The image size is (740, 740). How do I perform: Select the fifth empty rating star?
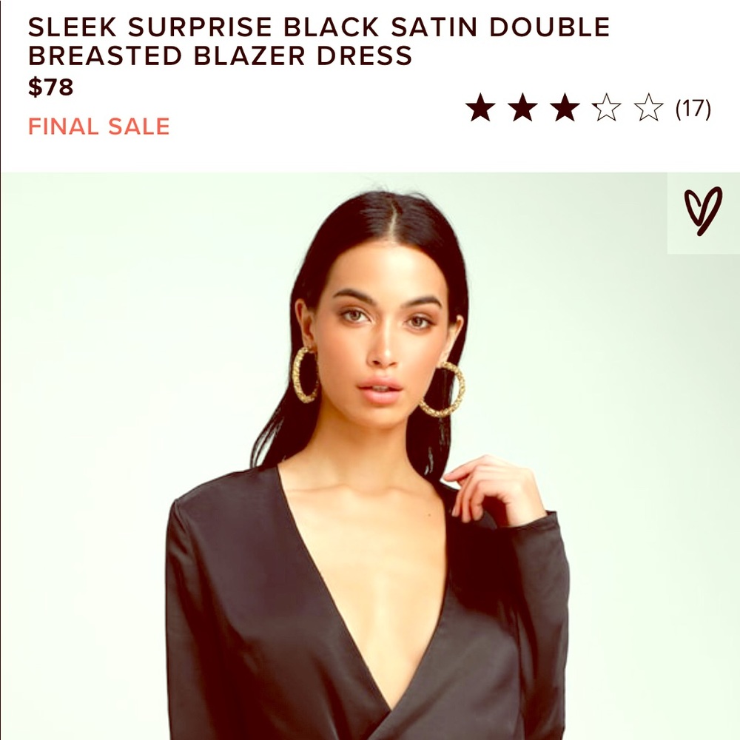(648, 107)
